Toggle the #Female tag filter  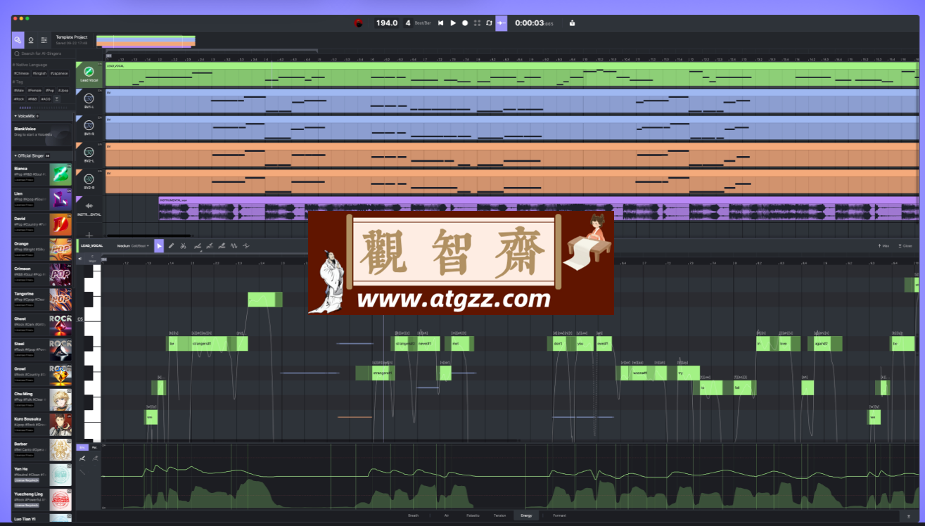pos(34,91)
